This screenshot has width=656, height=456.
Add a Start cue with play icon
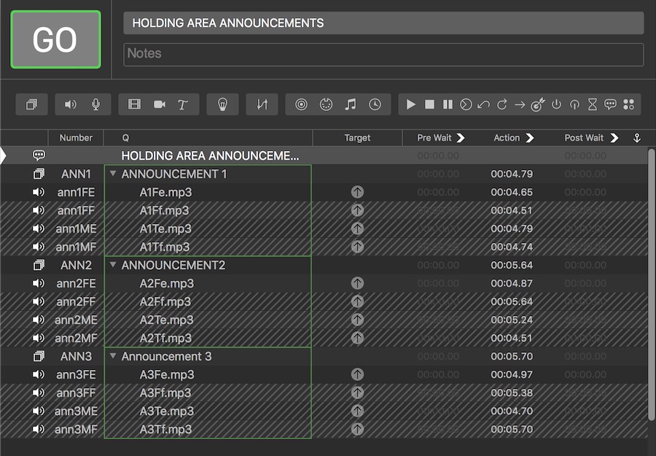[x=411, y=104]
